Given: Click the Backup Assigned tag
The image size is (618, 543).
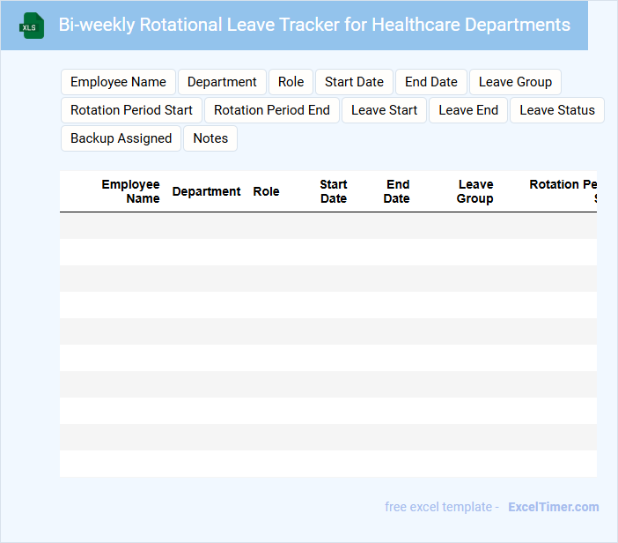Looking at the screenshot, I should click(121, 138).
